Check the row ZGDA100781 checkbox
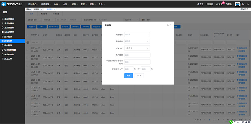251x124 pixels. [27, 89]
